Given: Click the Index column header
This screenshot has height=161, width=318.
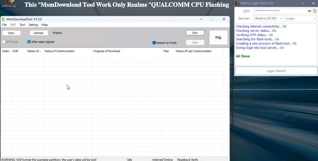Looking at the screenshot, I should [x=6, y=51].
